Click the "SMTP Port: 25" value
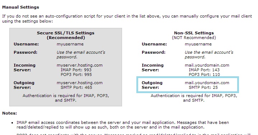 point(203,87)
